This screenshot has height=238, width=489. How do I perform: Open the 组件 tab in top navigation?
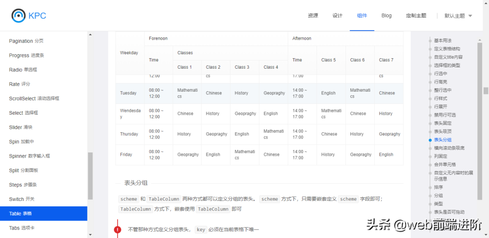tap(362, 16)
